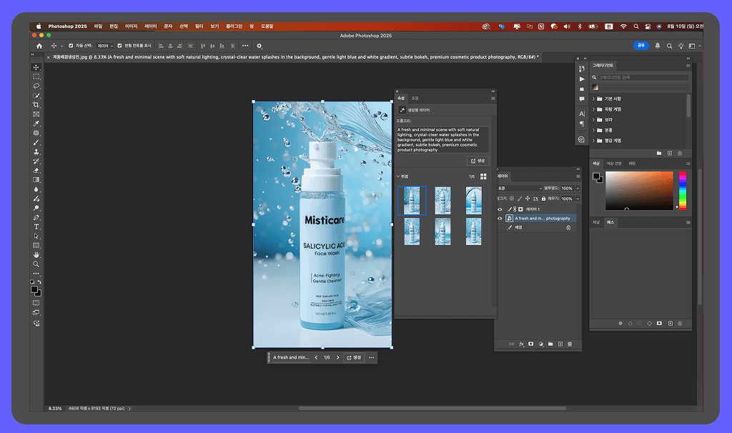732x433 pixels.
Task: Select the Rectangular Marquee tool
Action: click(x=36, y=76)
